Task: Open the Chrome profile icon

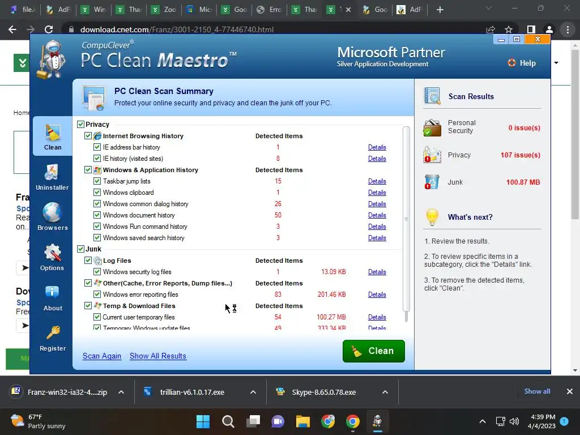Action: 549,29
